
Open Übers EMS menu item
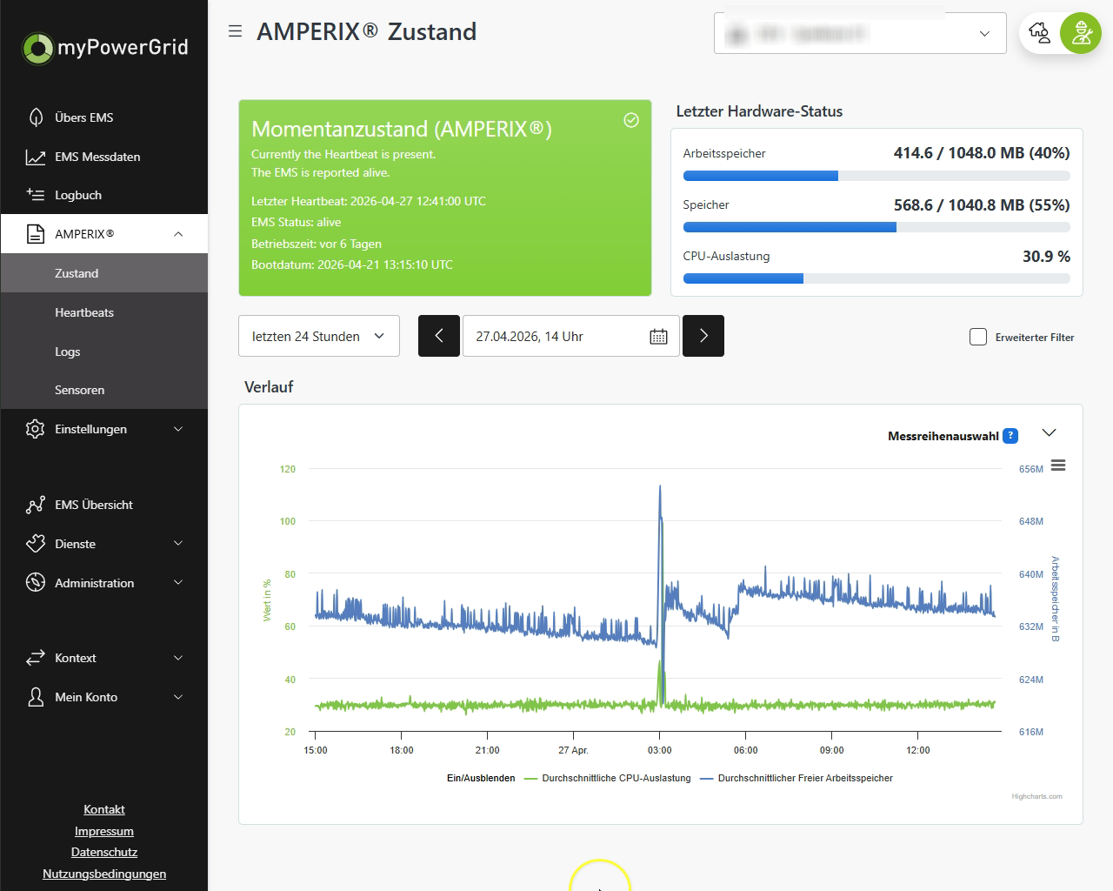(104, 117)
